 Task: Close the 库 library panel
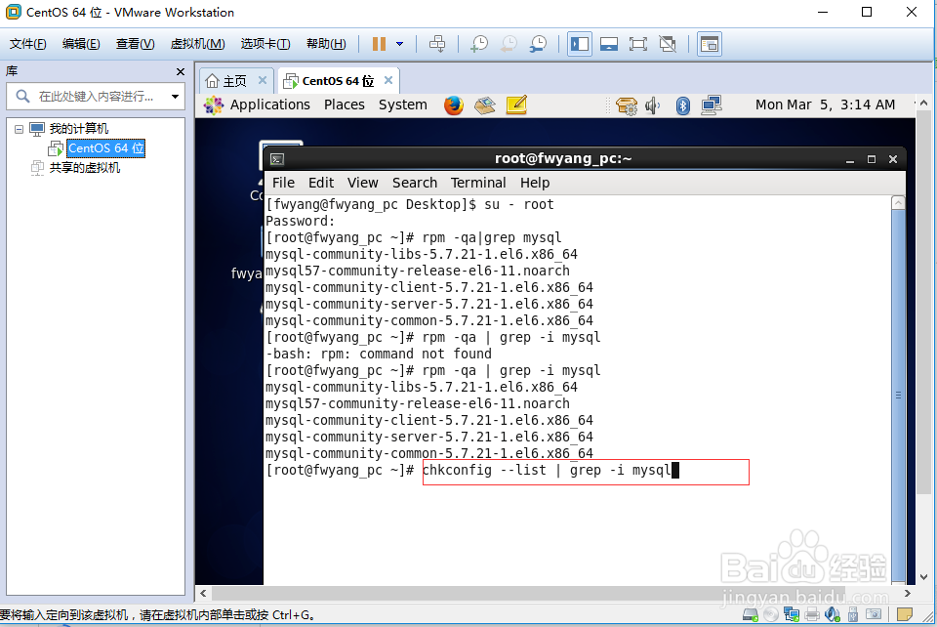[x=181, y=71]
